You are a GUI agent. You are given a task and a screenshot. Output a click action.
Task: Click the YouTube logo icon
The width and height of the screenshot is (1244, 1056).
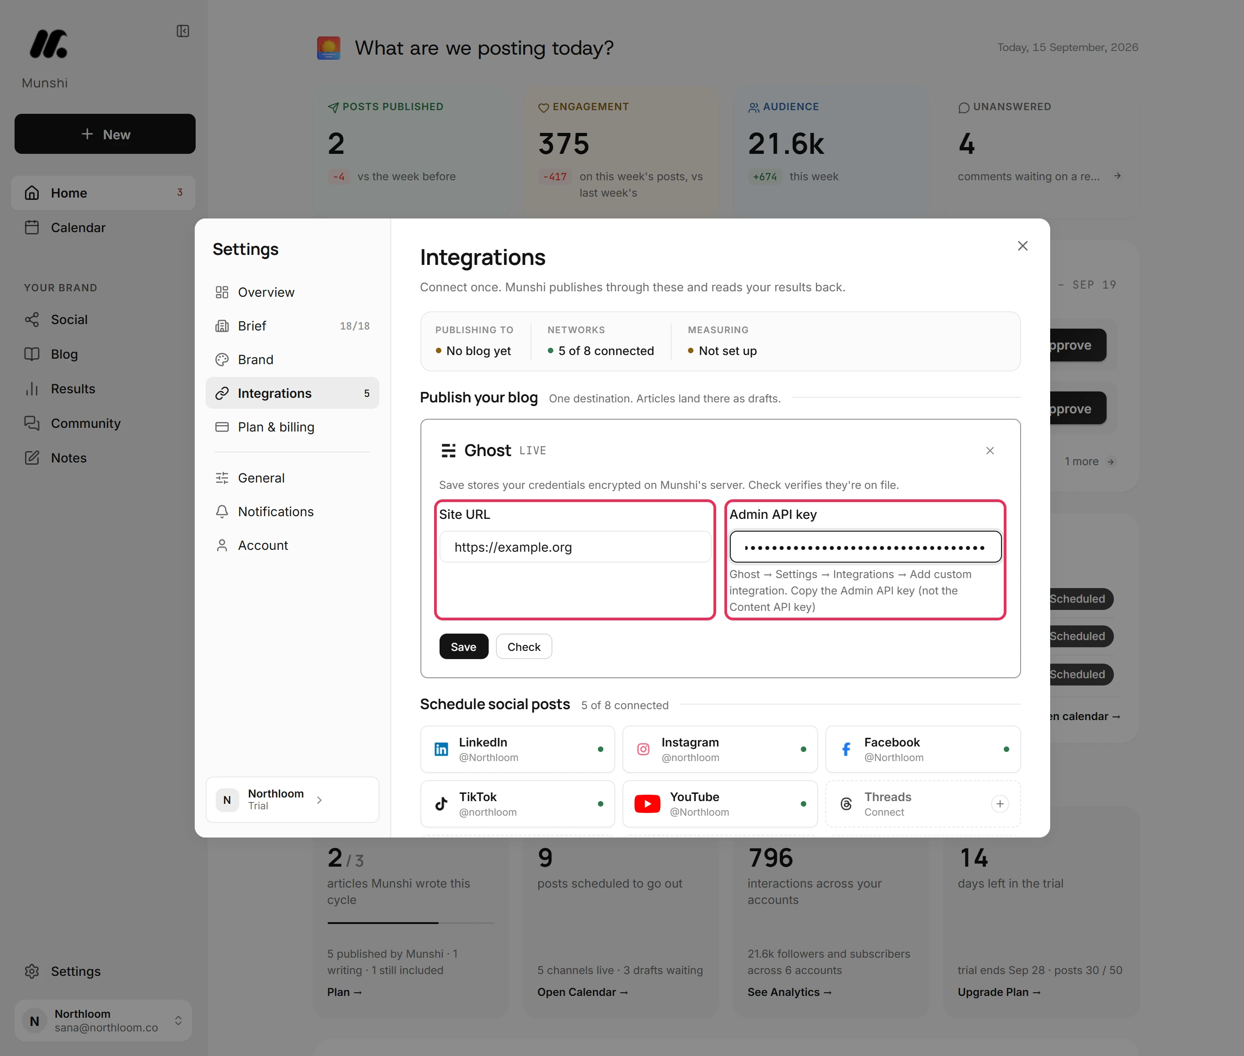[x=647, y=804]
